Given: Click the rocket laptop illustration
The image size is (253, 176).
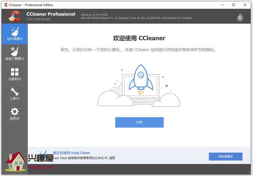Looking at the screenshot, I should (x=139, y=85).
